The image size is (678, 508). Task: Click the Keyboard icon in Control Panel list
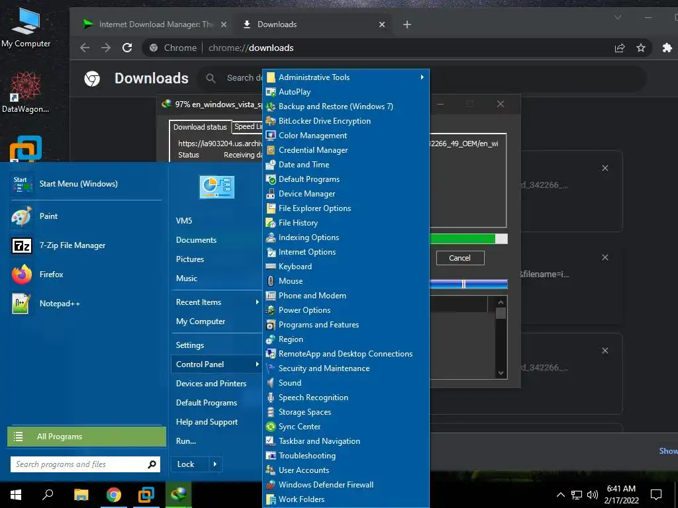[271, 267]
